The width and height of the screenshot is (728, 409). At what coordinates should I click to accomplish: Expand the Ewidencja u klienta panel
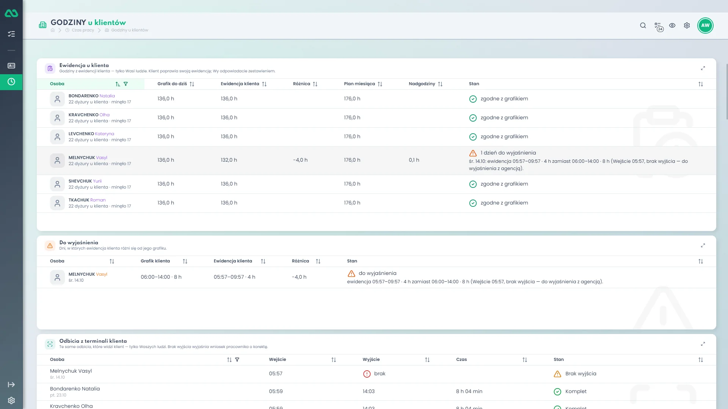click(703, 68)
